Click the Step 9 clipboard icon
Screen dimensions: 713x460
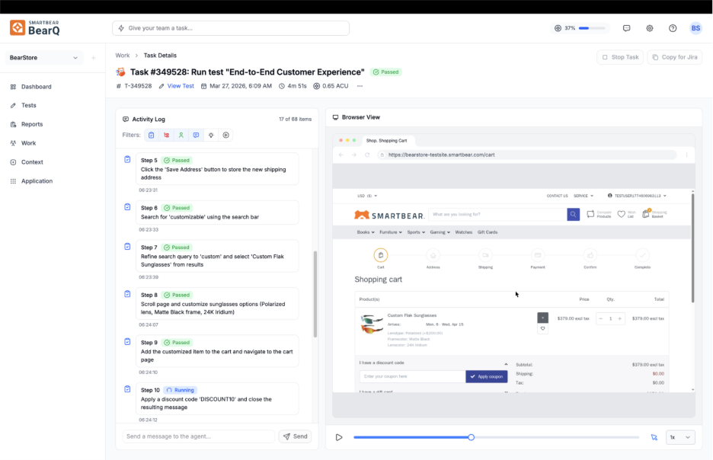click(x=127, y=342)
